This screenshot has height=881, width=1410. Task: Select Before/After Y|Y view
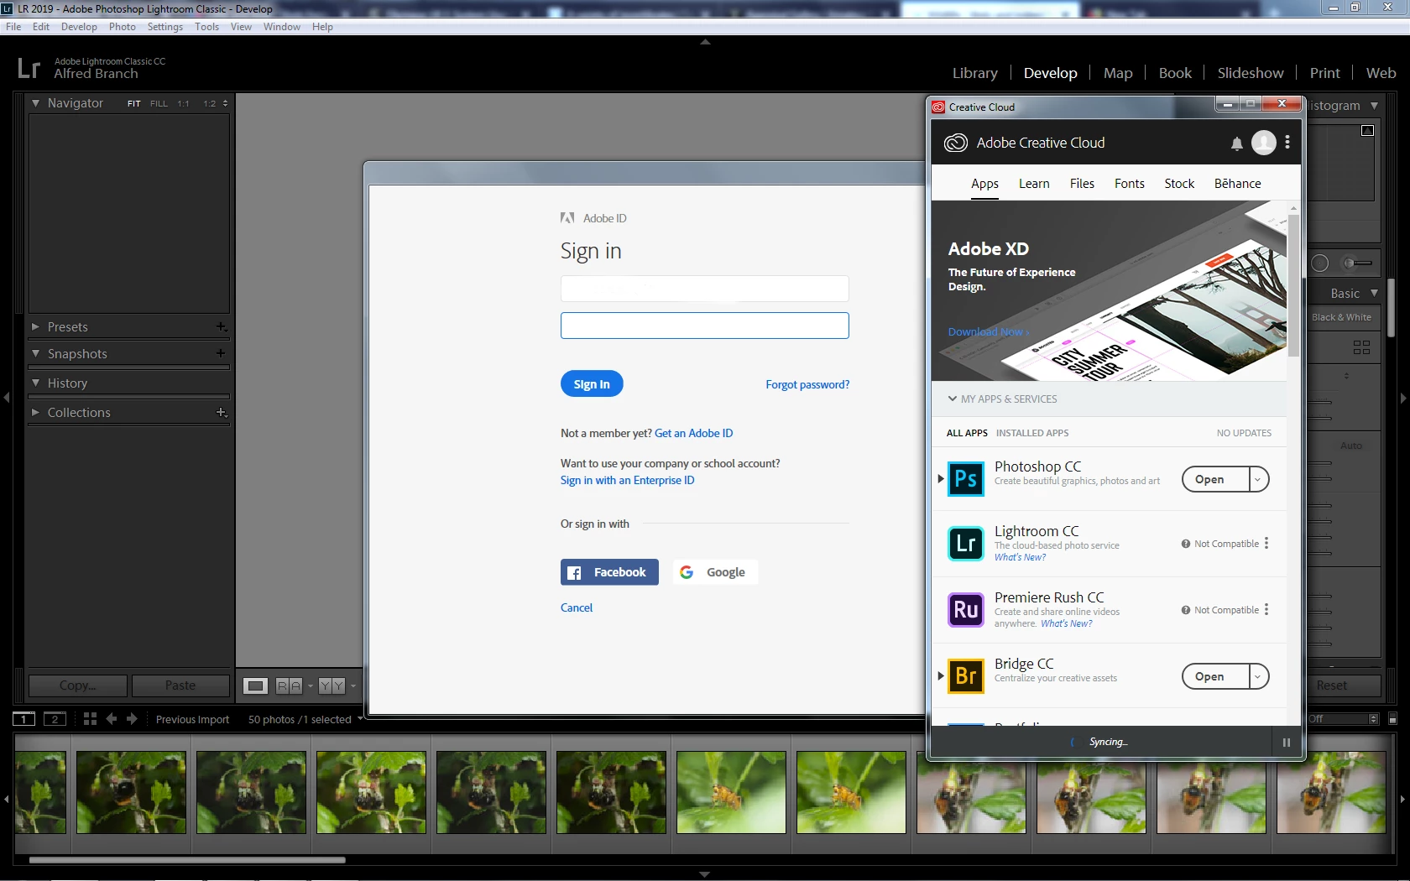coord(332,686)
